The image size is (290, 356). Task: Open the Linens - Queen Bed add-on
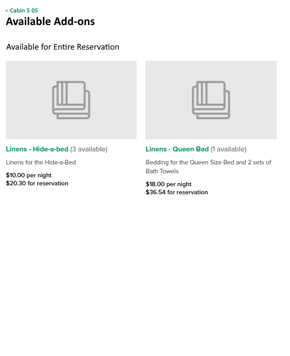(177, 149)
